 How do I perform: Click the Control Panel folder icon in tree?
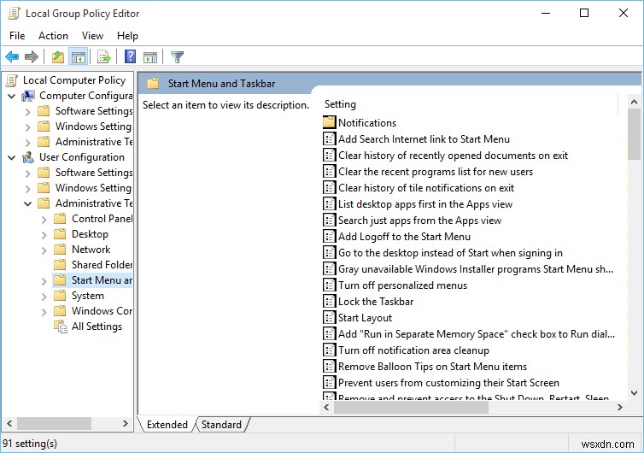[60, 219]
